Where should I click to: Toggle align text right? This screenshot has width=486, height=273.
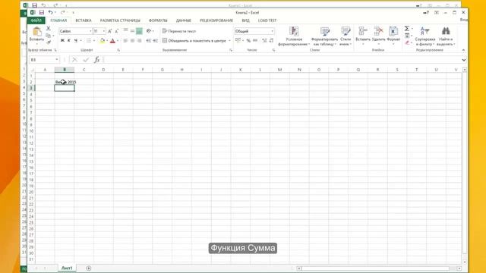139,40
